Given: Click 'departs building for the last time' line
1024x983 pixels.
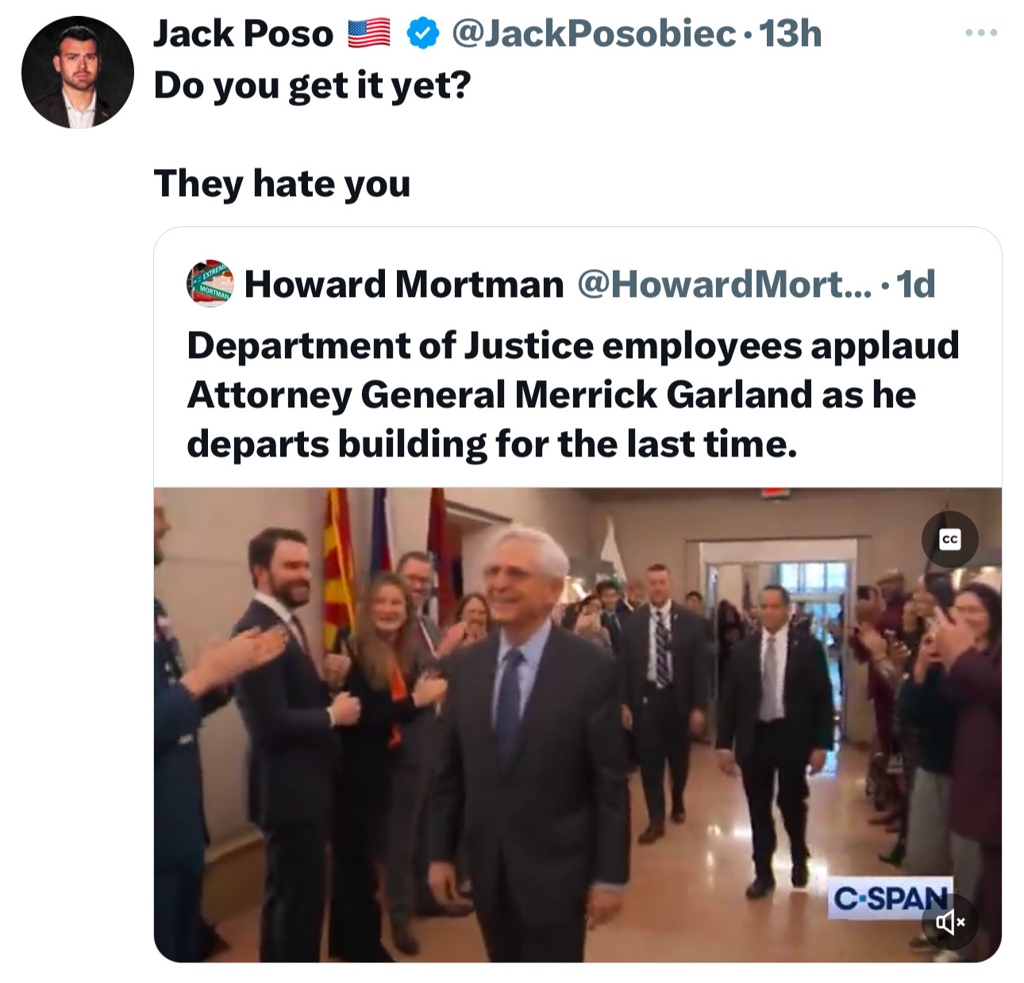Looking at the screenshot, I should point(491,444).
